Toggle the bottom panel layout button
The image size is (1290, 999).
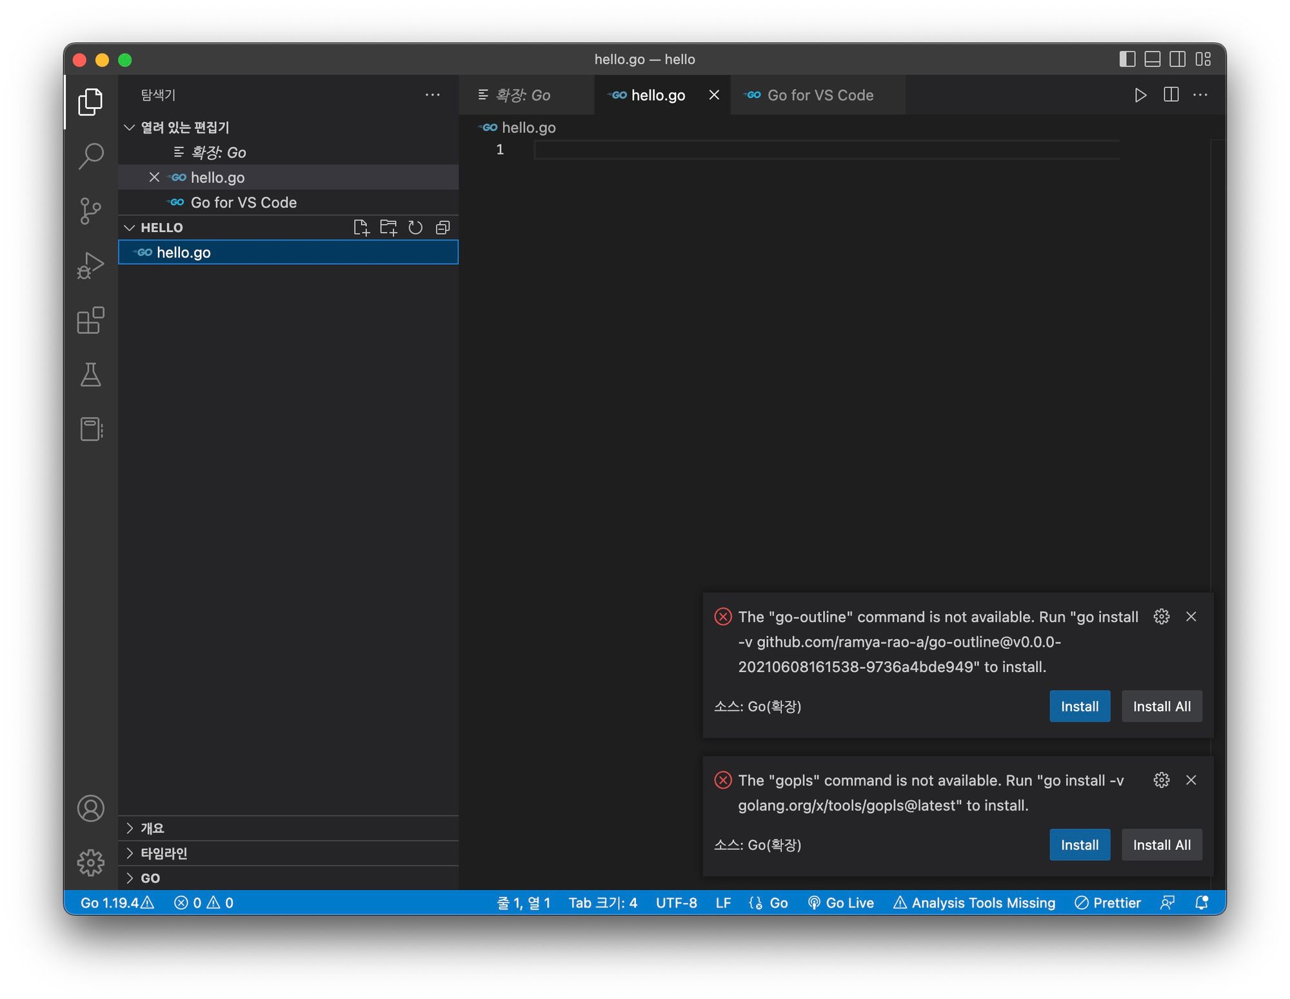coord(1152,59)
